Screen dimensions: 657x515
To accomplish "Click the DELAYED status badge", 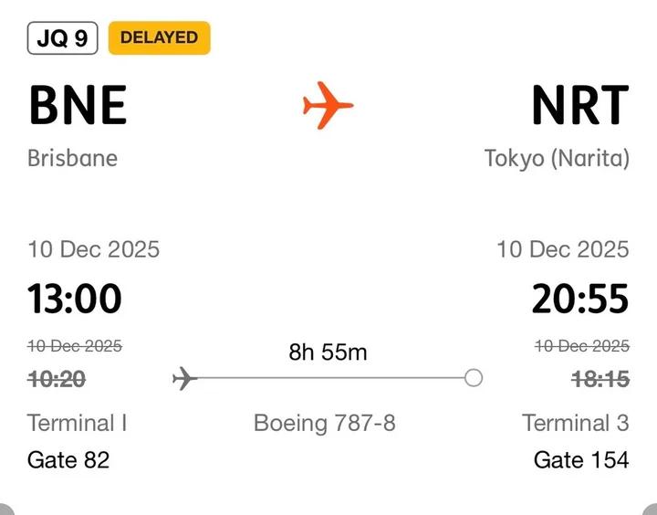I will click(159, 38).
